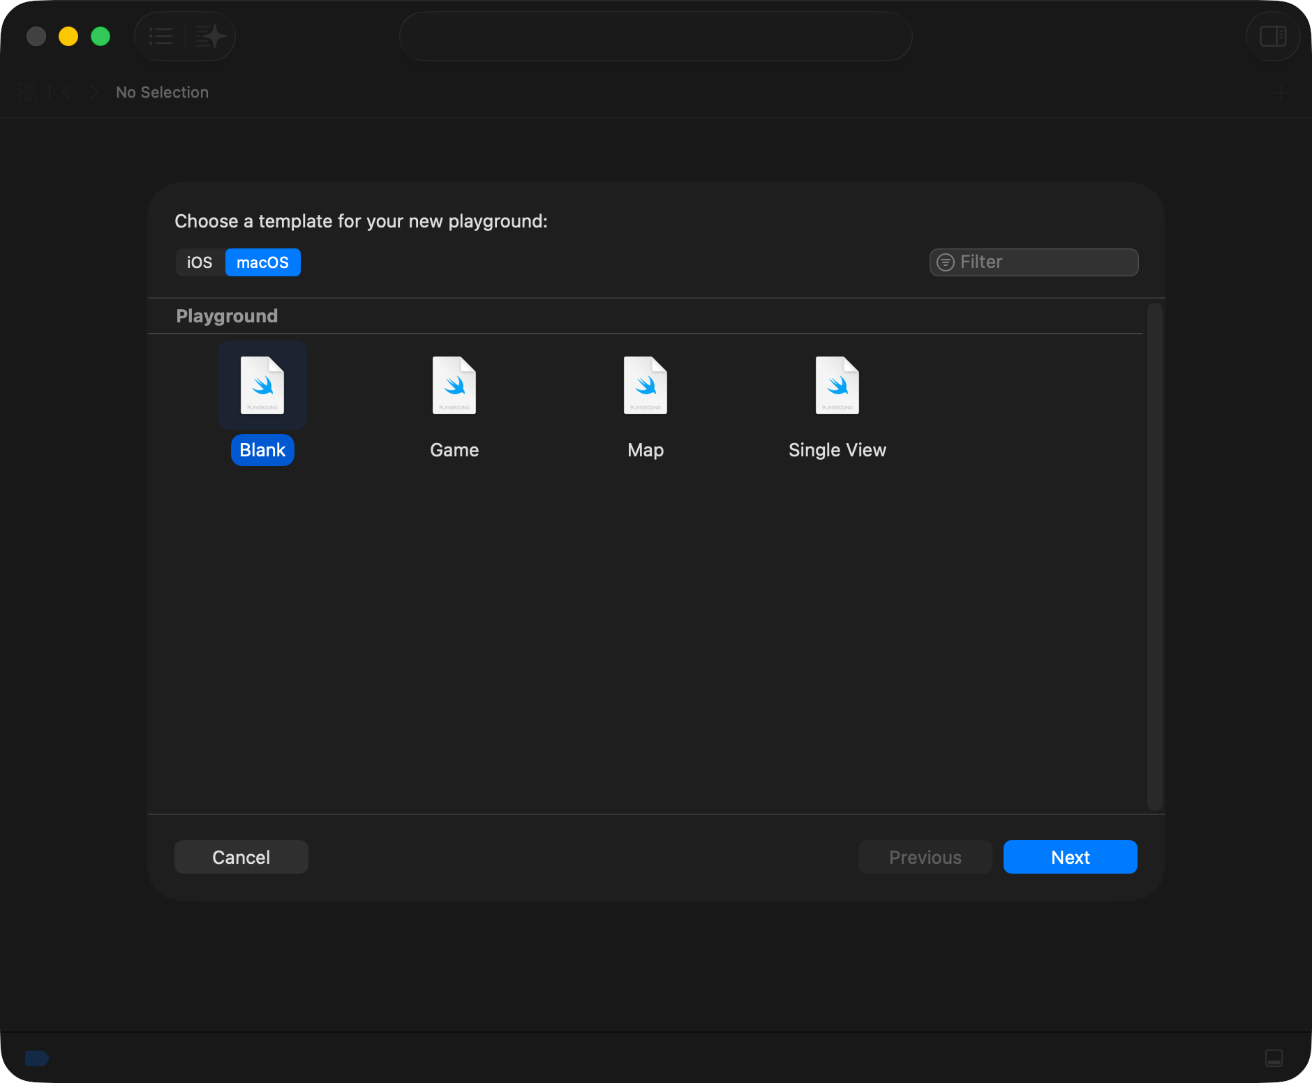
Task: Switch to the iOS platform tab
Action: coord(200,262)
